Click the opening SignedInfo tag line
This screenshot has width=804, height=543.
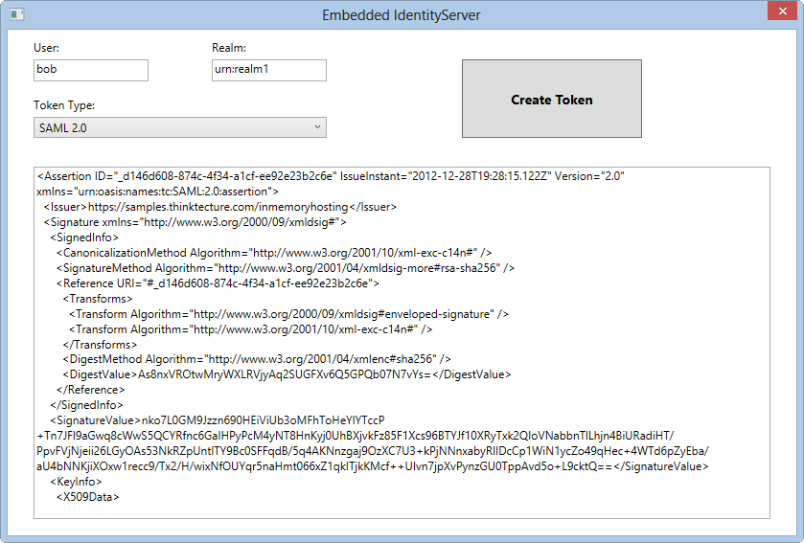(84, 238)
